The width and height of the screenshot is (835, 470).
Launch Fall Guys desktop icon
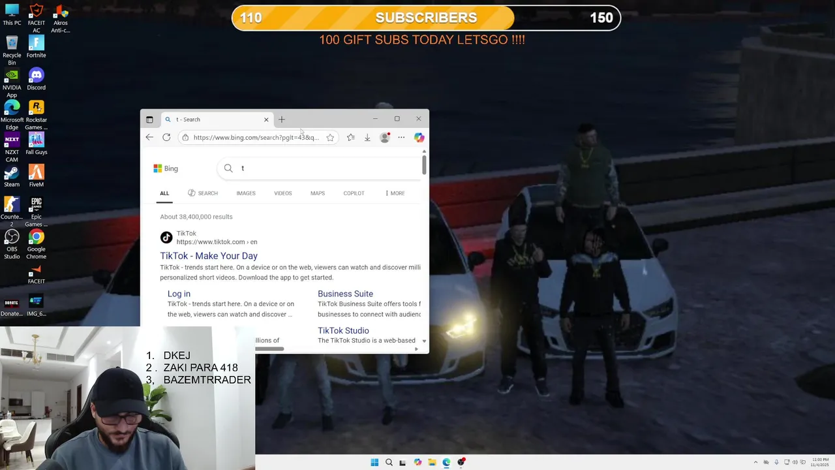pos(37,144)
